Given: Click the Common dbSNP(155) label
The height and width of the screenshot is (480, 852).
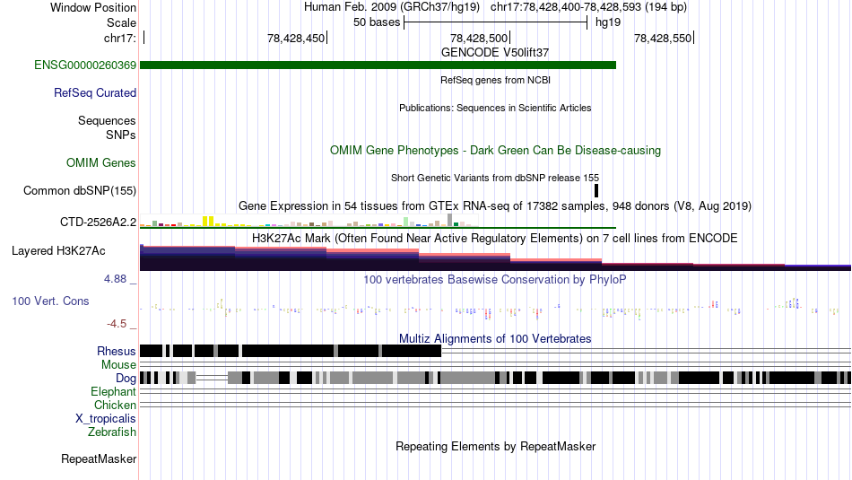Looking at the screenshot, I should 80,191.
